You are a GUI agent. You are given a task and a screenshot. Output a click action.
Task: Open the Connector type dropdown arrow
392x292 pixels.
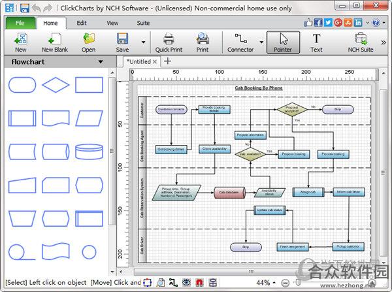coord(261,42)
